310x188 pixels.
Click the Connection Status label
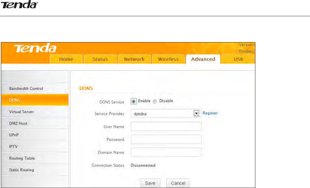(108, 165)
